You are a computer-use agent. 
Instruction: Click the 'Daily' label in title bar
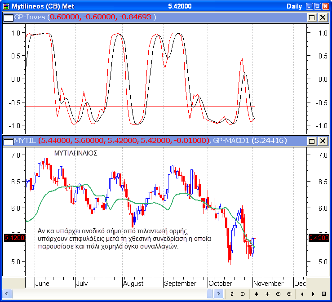click(x=296, y=6)
